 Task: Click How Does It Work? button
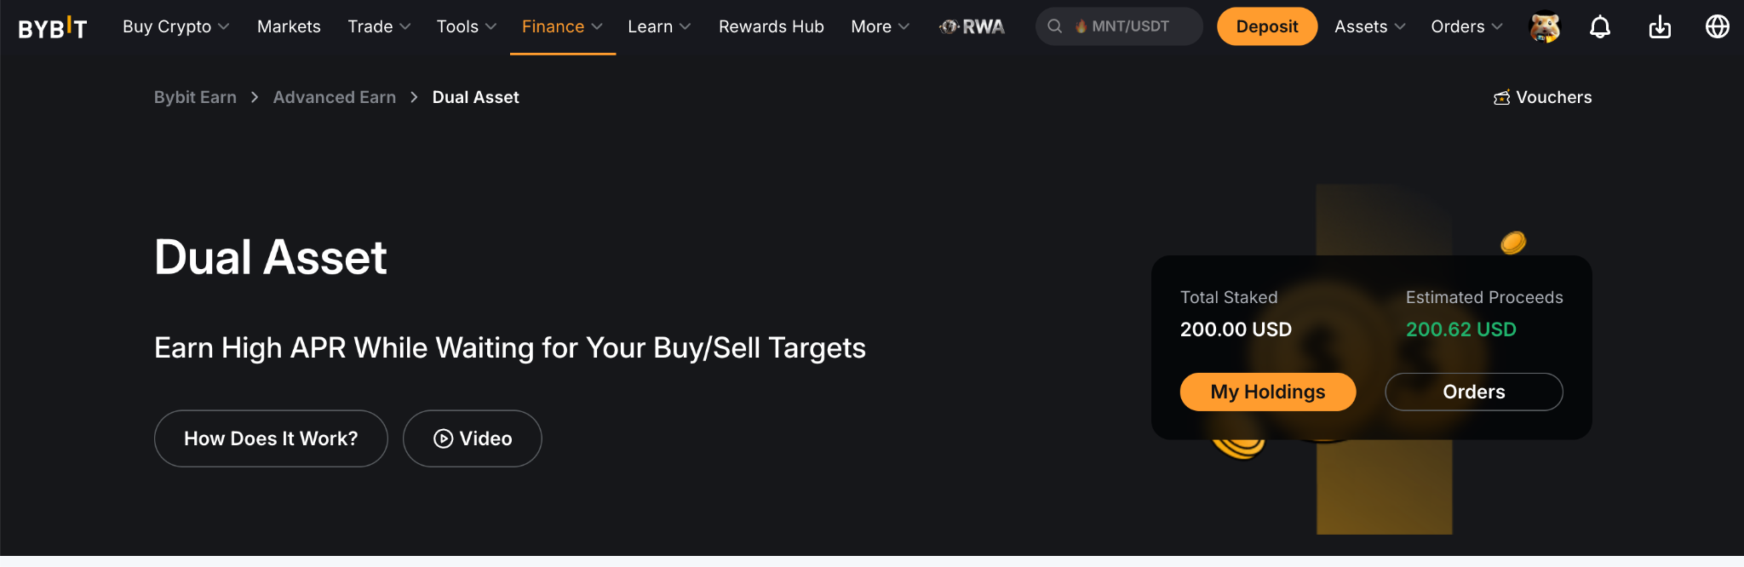271,438
